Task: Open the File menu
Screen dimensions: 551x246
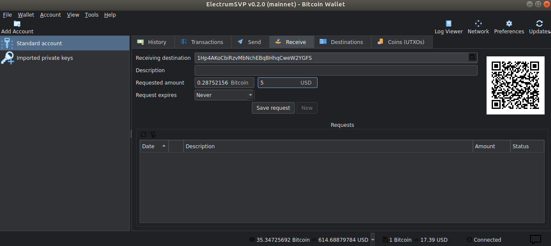Action: pyautogui.click(x=7, y=15)
